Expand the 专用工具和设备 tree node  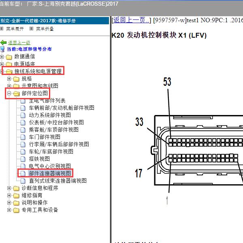click(x=9, y=210)
